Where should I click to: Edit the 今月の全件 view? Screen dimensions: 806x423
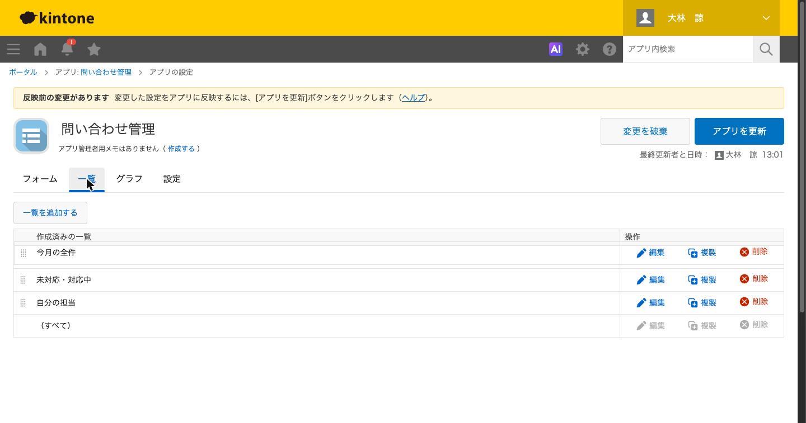point(650,253)
